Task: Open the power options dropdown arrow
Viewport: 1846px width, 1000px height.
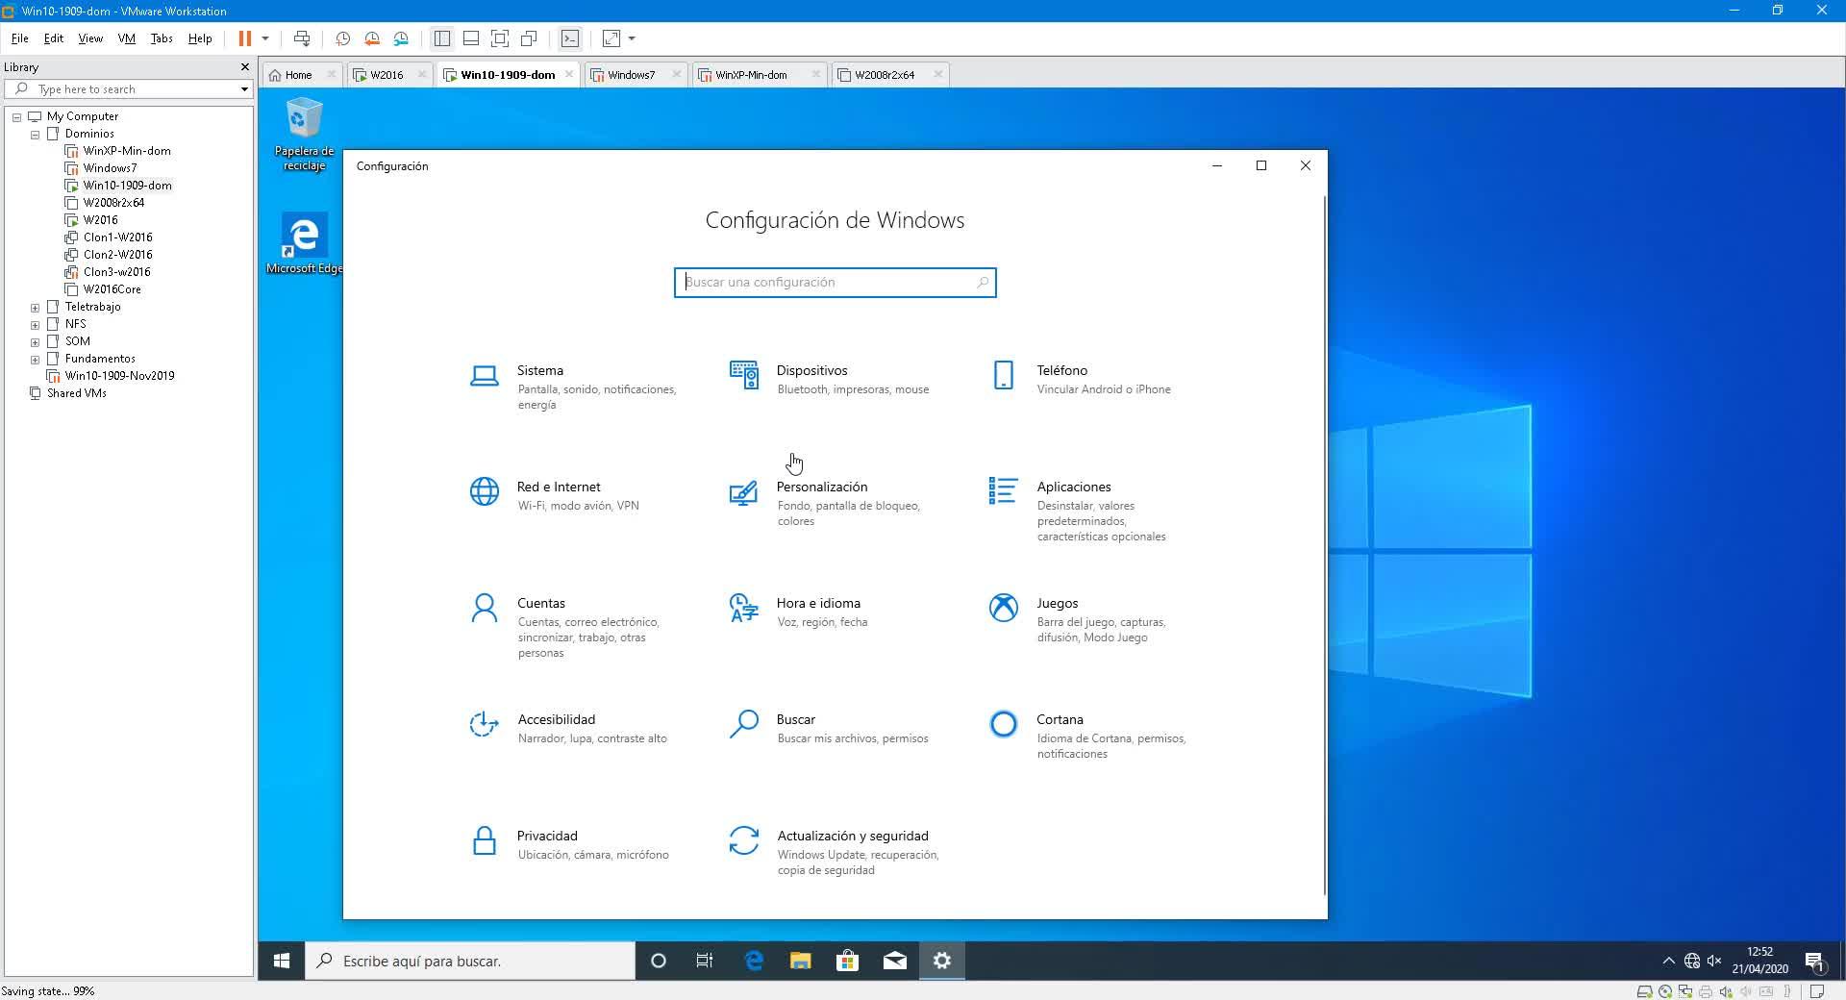Action: 265,38
